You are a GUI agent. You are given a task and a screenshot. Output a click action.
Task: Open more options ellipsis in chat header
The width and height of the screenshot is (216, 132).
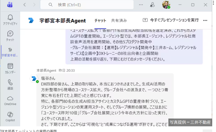tap(205, 20)
